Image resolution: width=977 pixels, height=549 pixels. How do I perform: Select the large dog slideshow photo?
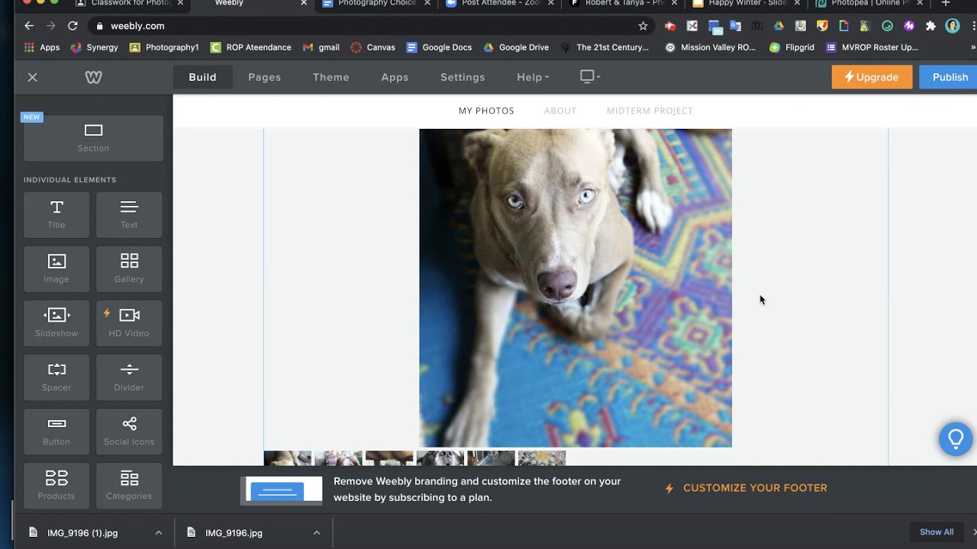pos(576,287)
